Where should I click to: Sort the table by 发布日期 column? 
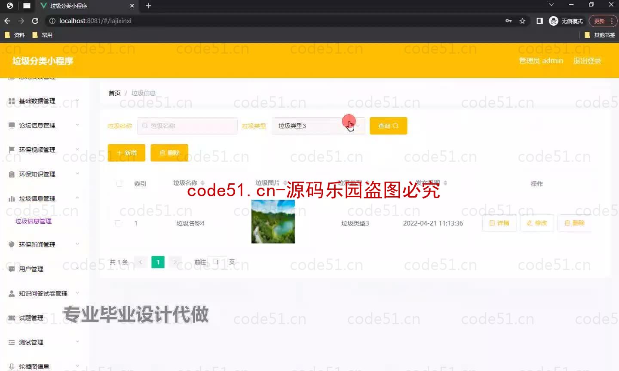click(x=445, y=183)
